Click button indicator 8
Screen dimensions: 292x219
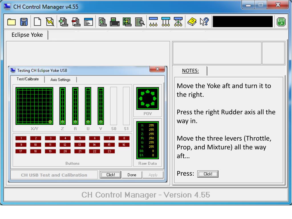[x=124, y=138]
